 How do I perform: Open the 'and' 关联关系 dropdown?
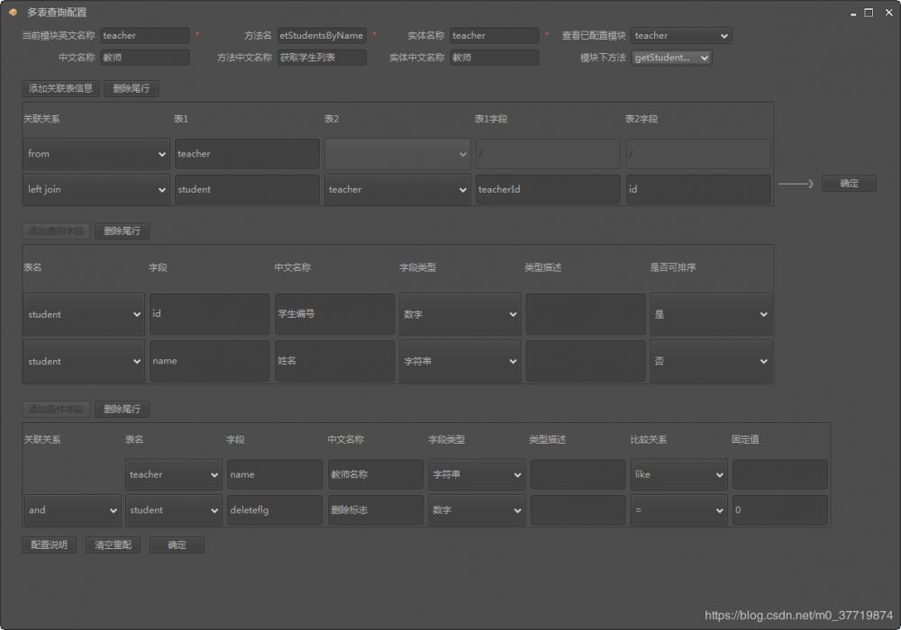tap(73, 510)
